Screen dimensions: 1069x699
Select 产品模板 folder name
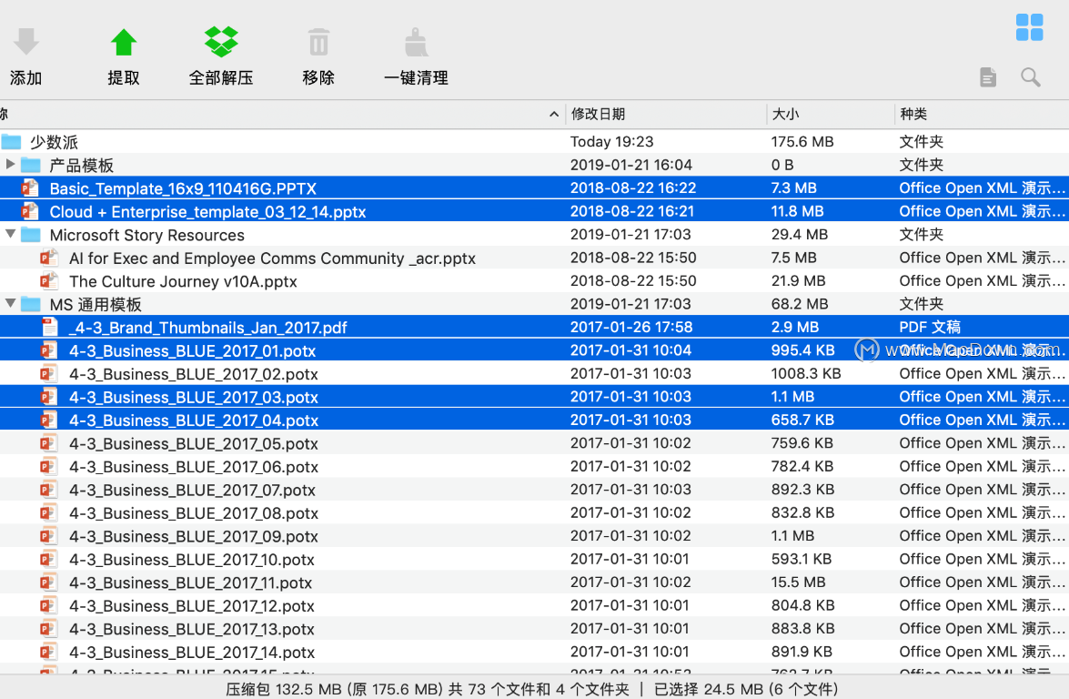(81, 166)
